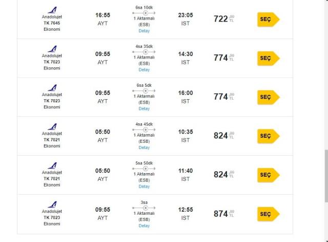This screenshot has height=242, width=328.
Task: Choose SEÇ for the flight arriving 14:30
Action: (269, 58)
